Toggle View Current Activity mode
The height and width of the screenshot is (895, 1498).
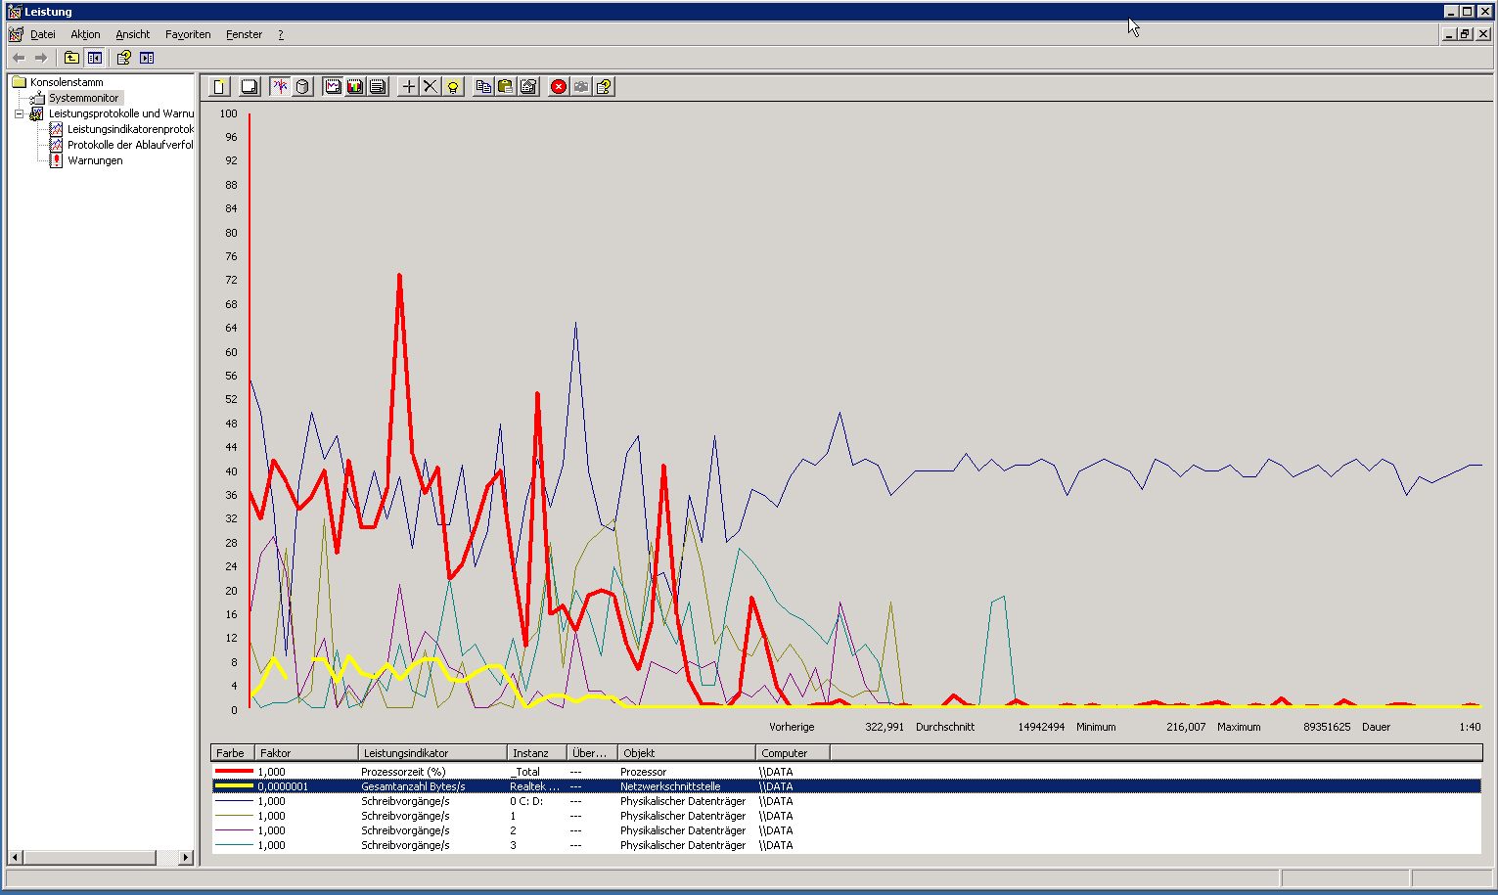point(279,86)
